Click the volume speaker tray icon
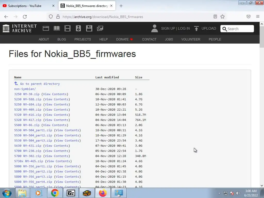This screenshot has width=264, height=198. click(238, 193)
